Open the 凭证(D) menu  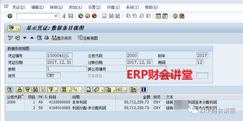point(18,7)
